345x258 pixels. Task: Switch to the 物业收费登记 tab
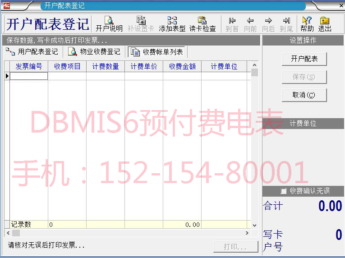click(95, 52)
